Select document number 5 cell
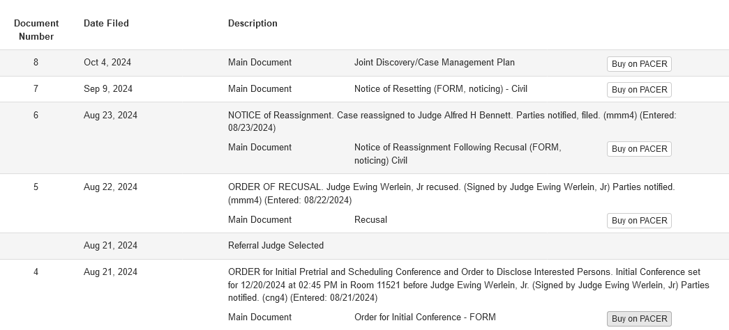The image size is (729, 330). pos(36,187)
